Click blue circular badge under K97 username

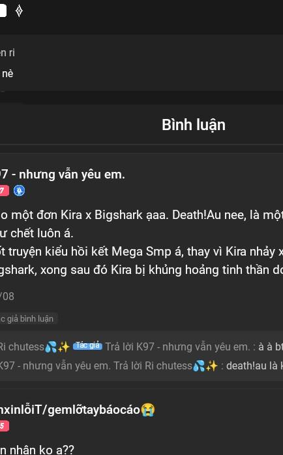(x=19, y=191)
